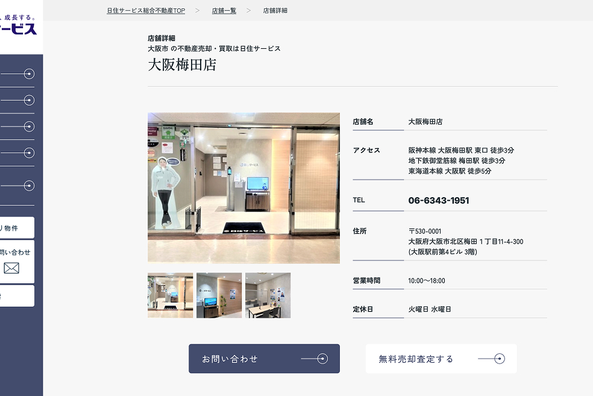The width and height of the screenshot is (593, 396).
Task: Click the fourth sidebar menu arrow icon
Action: tap(29, 153)
